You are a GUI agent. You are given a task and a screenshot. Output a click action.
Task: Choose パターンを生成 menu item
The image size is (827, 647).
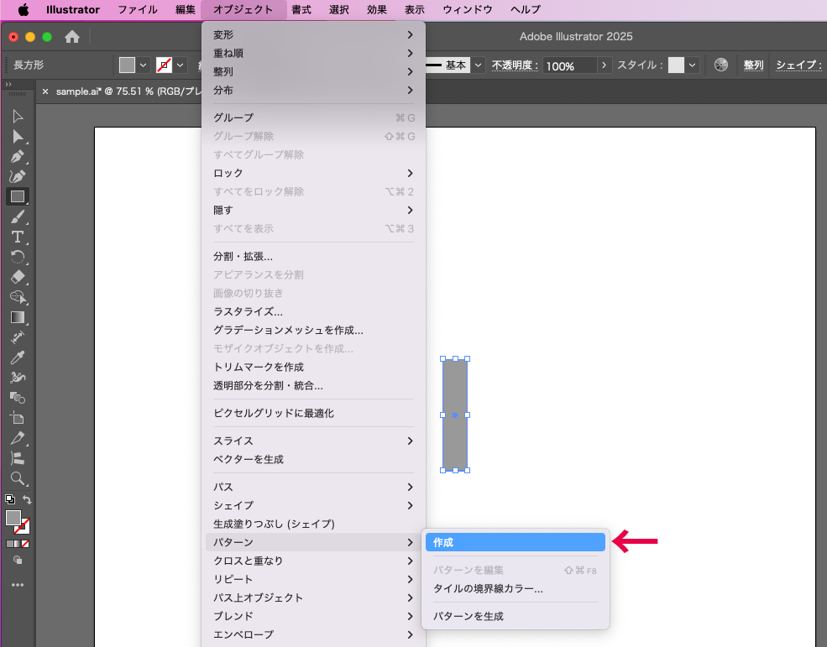516,616
